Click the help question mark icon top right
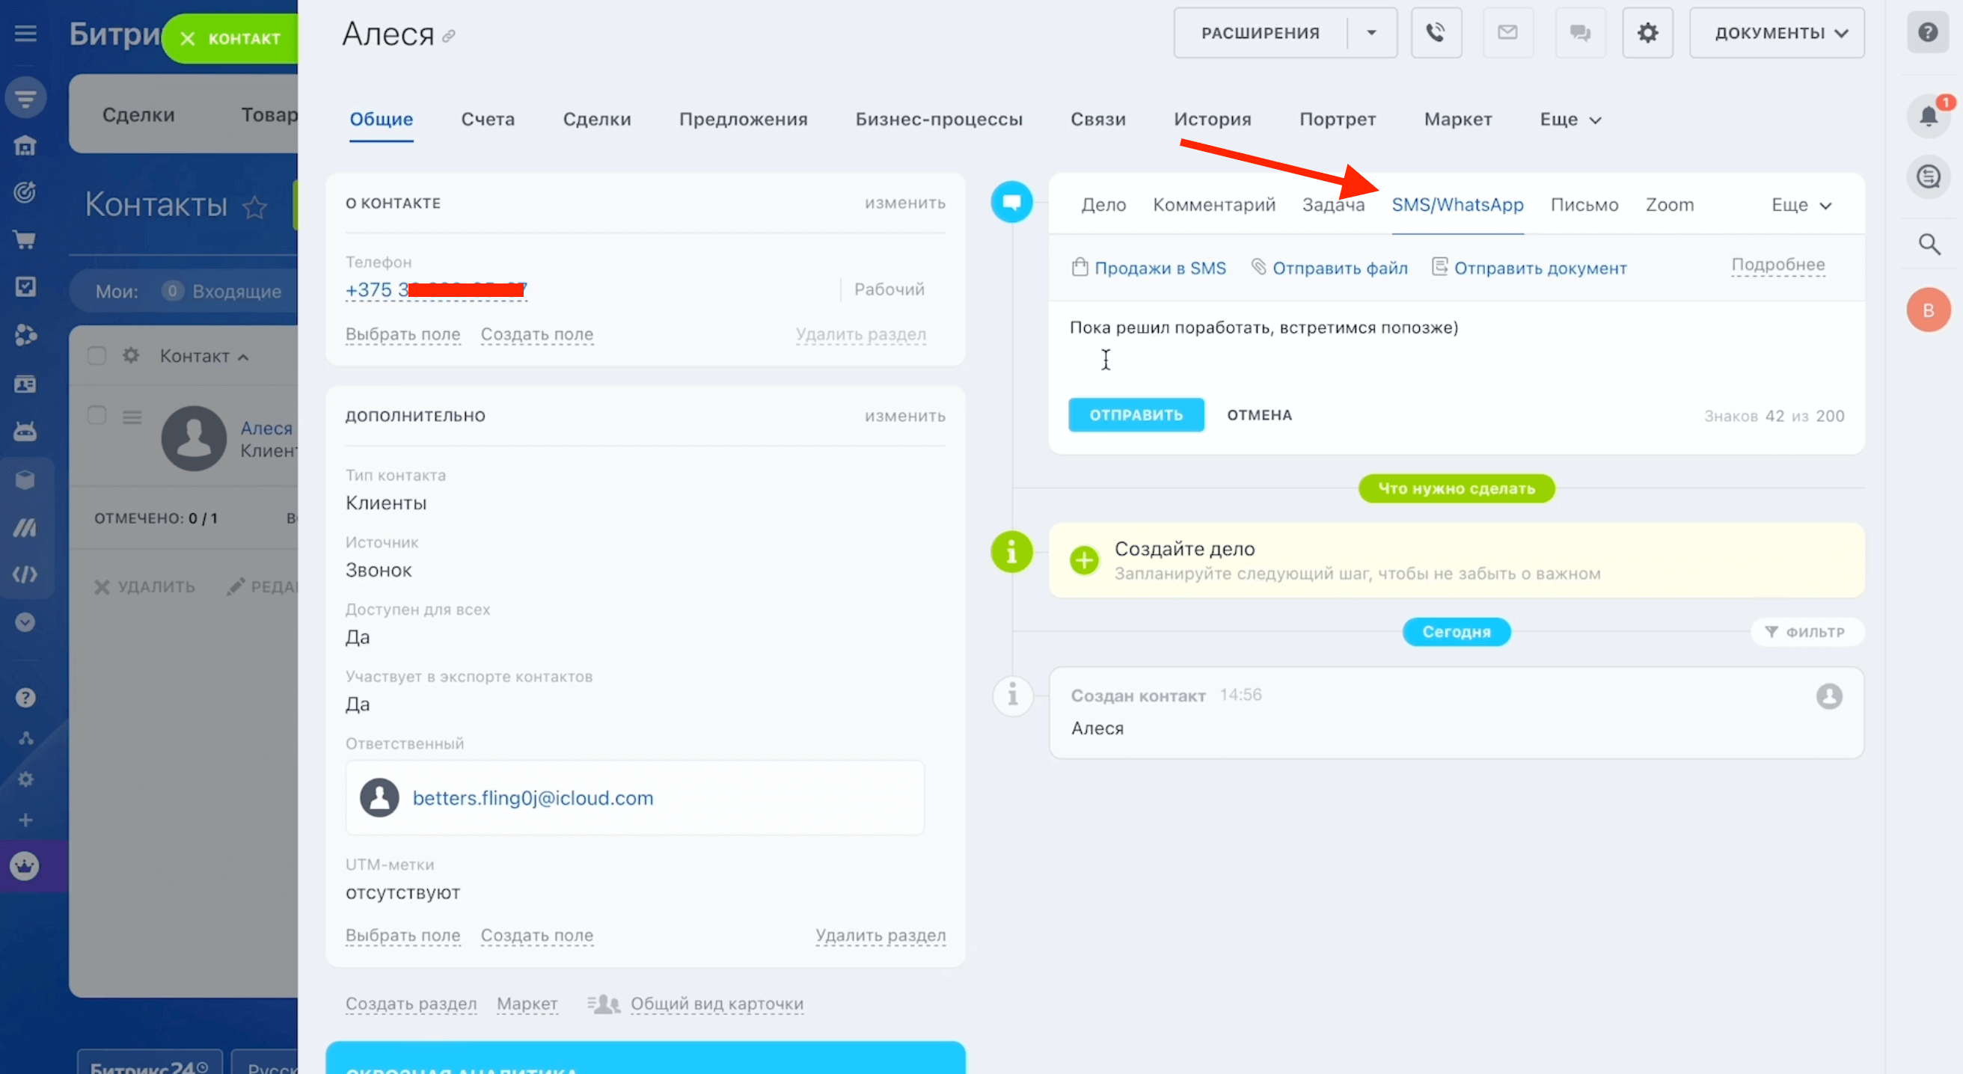This screenshot has width=1963, height=1074. pos(1927,33)
